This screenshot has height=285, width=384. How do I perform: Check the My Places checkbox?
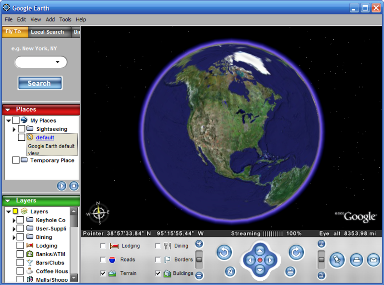pos(16,120)
